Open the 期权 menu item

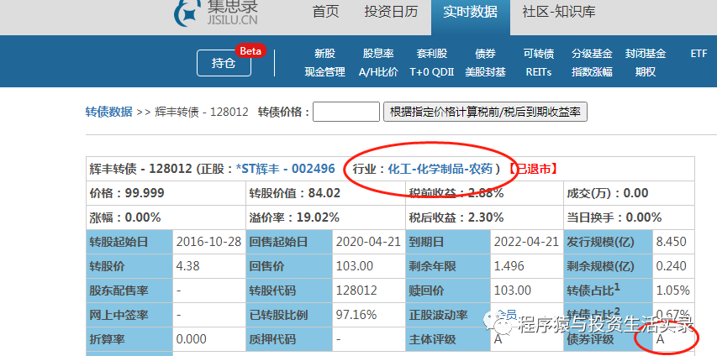[646, 72]
